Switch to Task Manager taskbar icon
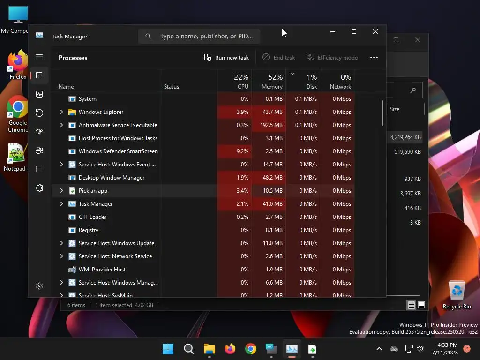This screenshot has height=360, width=480. (x=292, y=349)
